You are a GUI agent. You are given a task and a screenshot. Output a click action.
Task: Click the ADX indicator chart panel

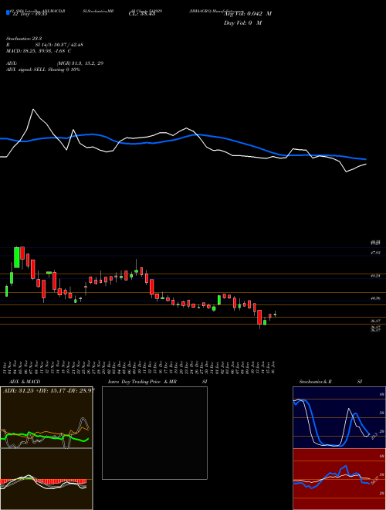(46, 417)
